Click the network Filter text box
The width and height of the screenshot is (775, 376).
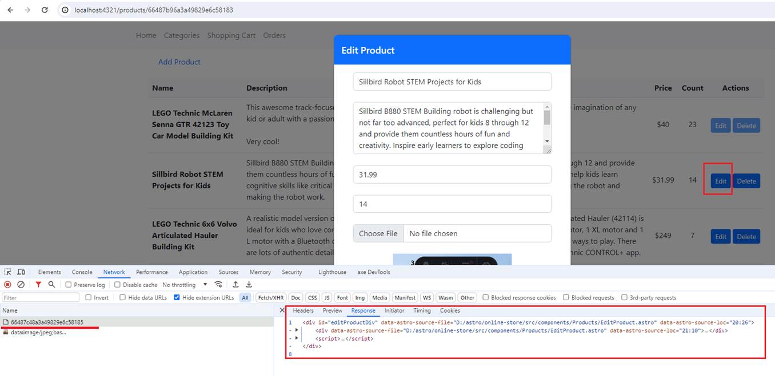(41, 297)
